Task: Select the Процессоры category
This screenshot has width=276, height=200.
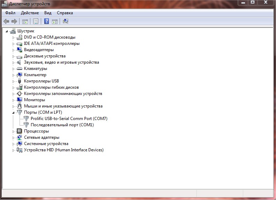Action: pyautogui.click(x=36, y=131)
